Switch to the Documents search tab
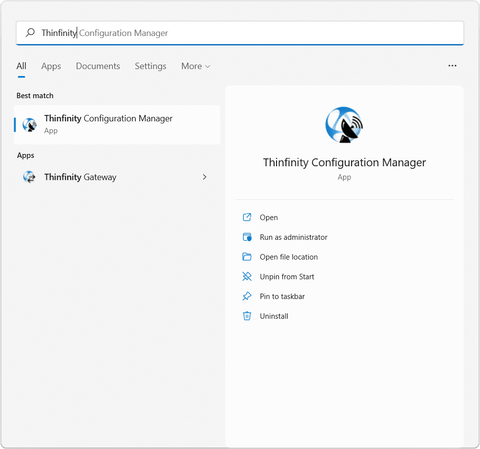This screenshot has width=480, height=449. click(98, 66)
